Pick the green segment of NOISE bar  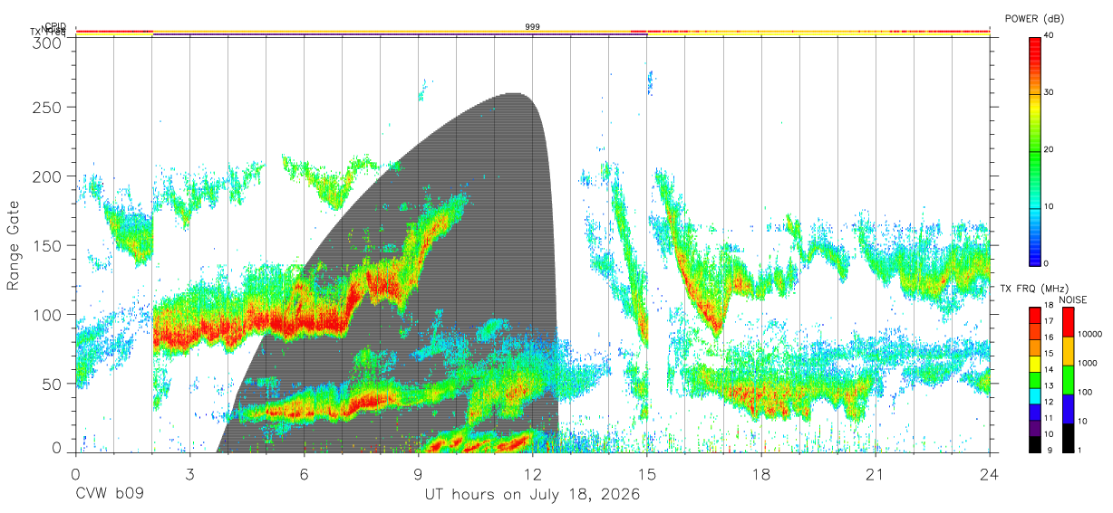1068,380
